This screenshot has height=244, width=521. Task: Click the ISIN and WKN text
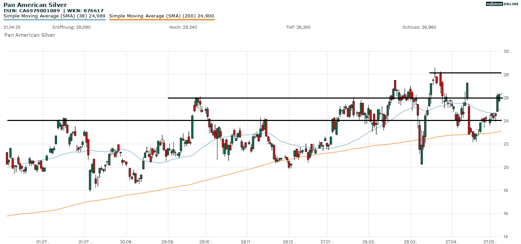point(53,10)
